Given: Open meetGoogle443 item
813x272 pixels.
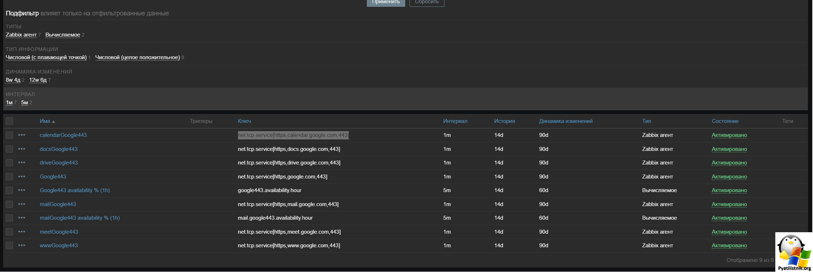Looking at the screenshot, I should click(59, 232).
